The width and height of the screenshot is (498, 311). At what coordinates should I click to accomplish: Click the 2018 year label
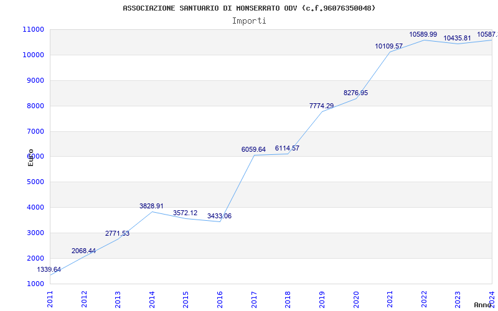(288, 299)
